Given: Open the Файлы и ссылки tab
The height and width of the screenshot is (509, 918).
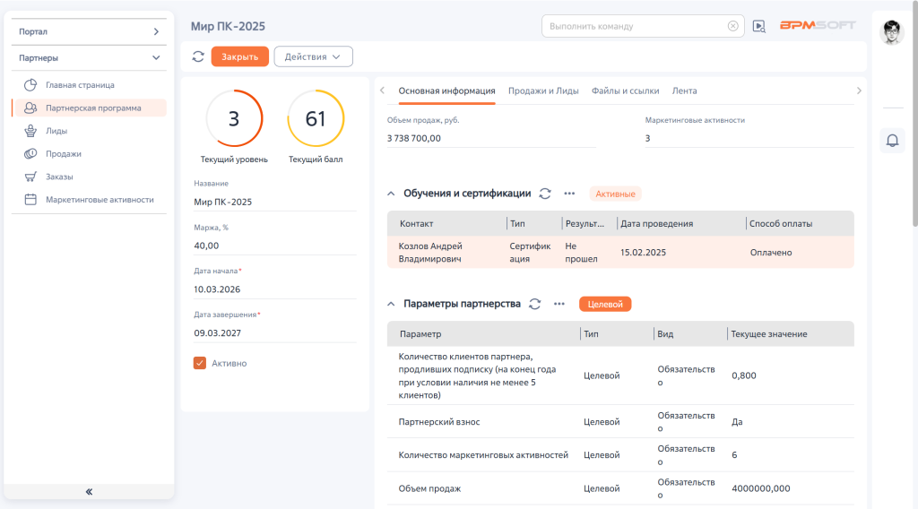Looking at the screenshot, I should [x=625, y=91].
